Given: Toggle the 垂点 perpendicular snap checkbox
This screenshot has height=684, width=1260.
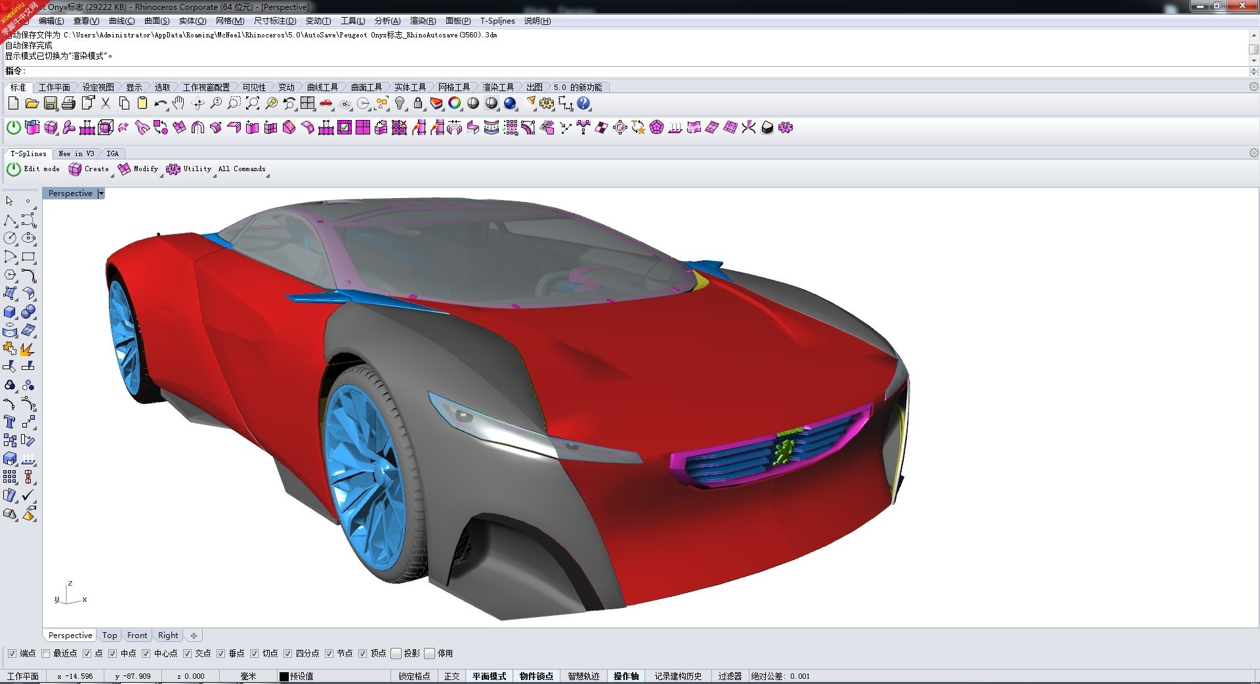Looking at the screenshot, I should coord(221,653).
